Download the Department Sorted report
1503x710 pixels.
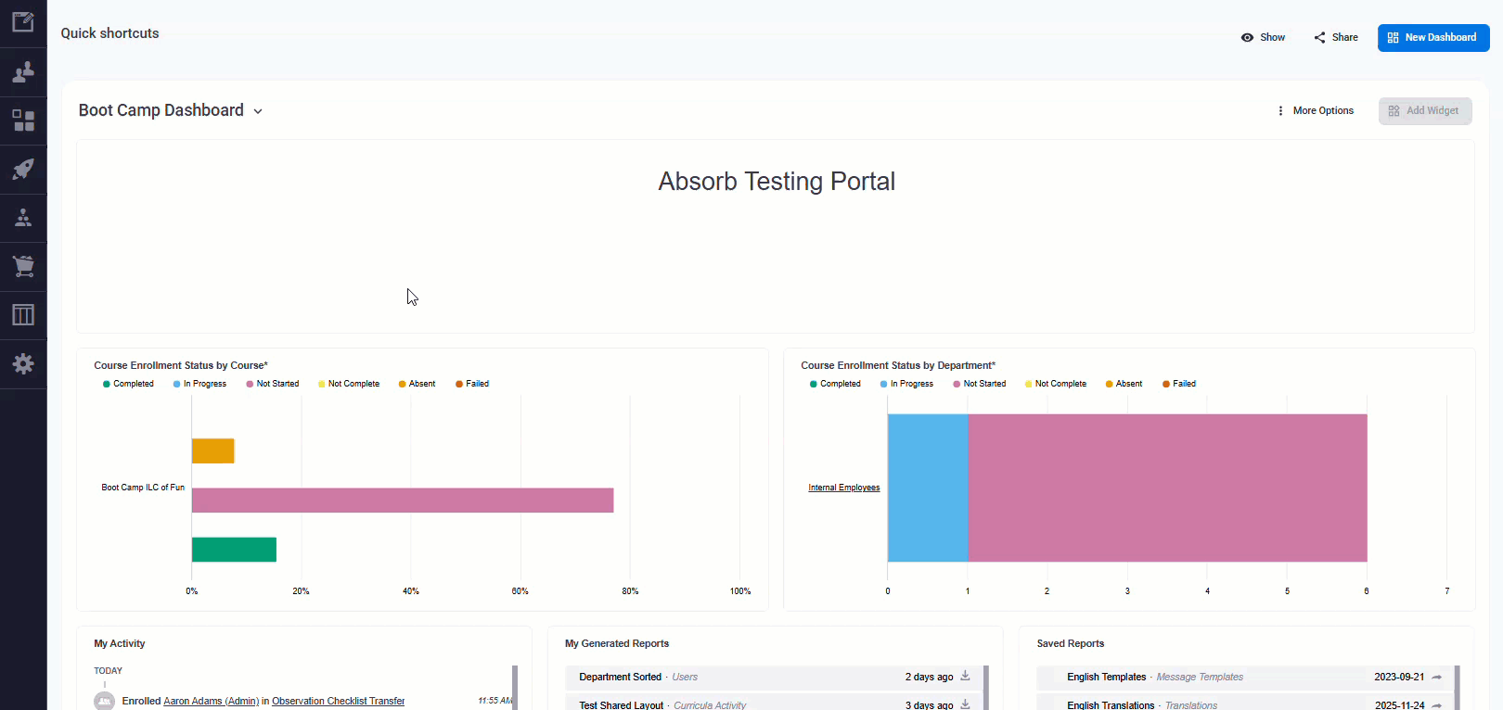coord(965,676)
